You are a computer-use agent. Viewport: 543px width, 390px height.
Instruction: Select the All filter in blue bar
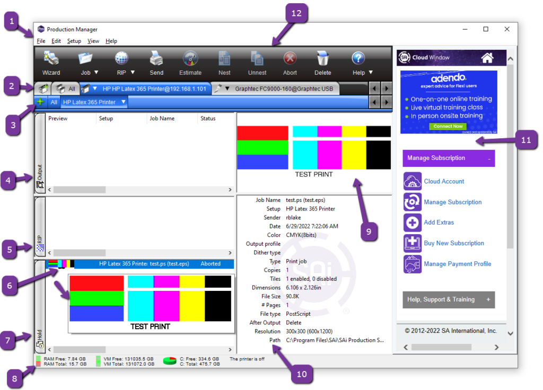pos(54,102)
